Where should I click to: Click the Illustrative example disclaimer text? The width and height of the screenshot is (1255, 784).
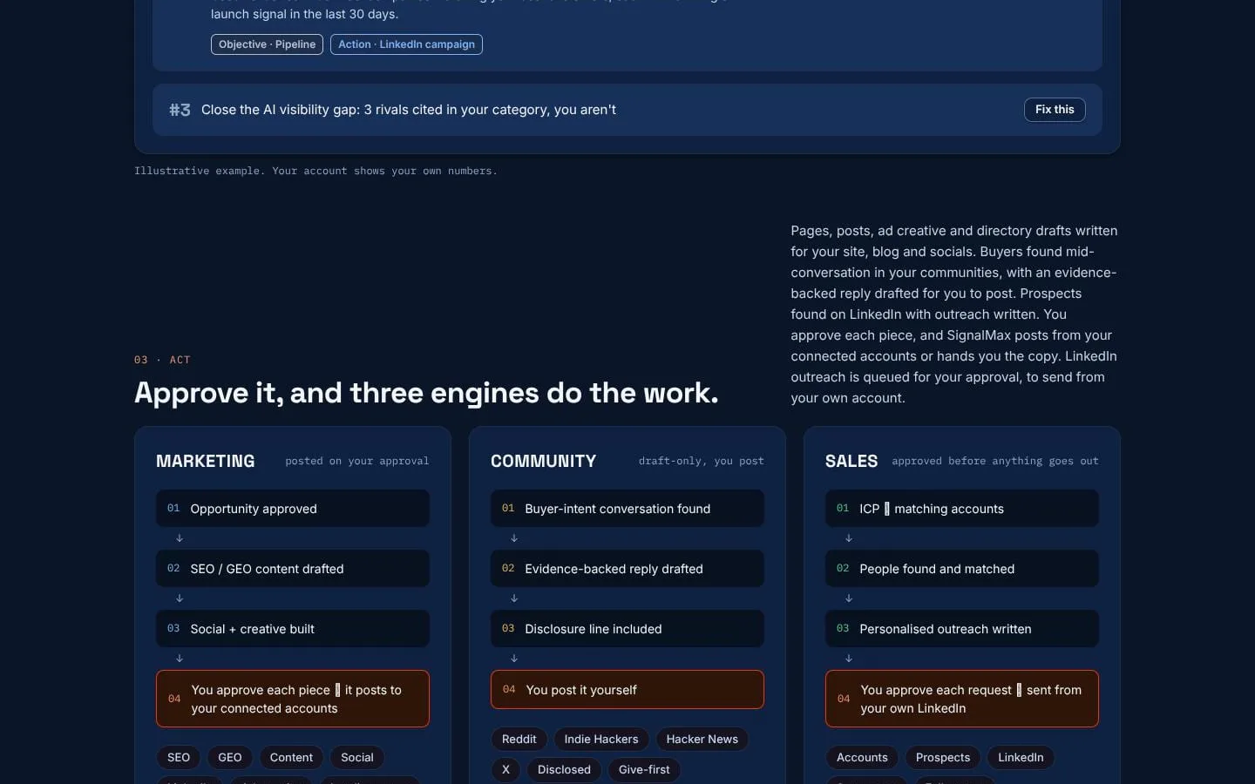315,171
